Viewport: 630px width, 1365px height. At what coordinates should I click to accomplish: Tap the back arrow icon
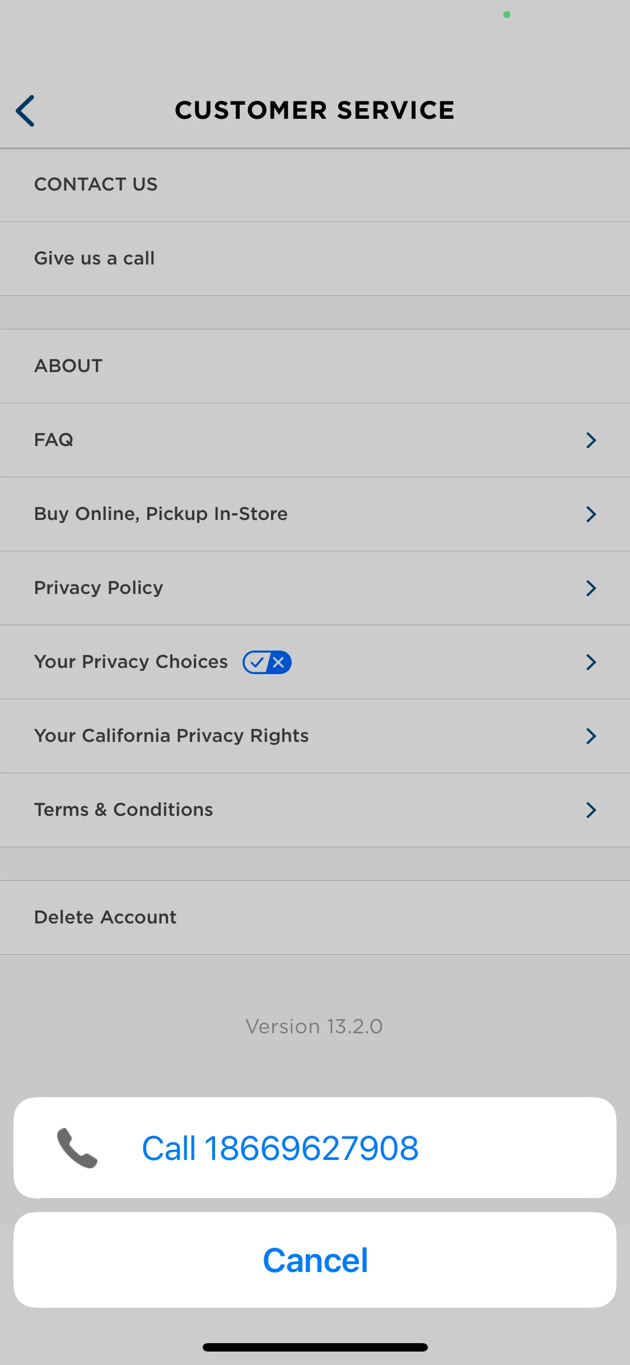25,111
